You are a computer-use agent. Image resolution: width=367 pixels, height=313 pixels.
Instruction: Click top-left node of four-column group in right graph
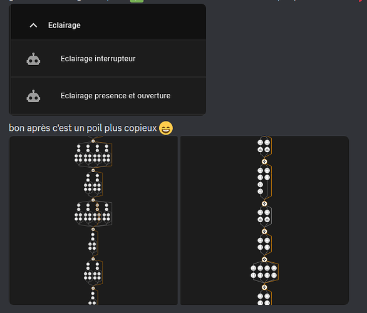click(x=253, y=269)
